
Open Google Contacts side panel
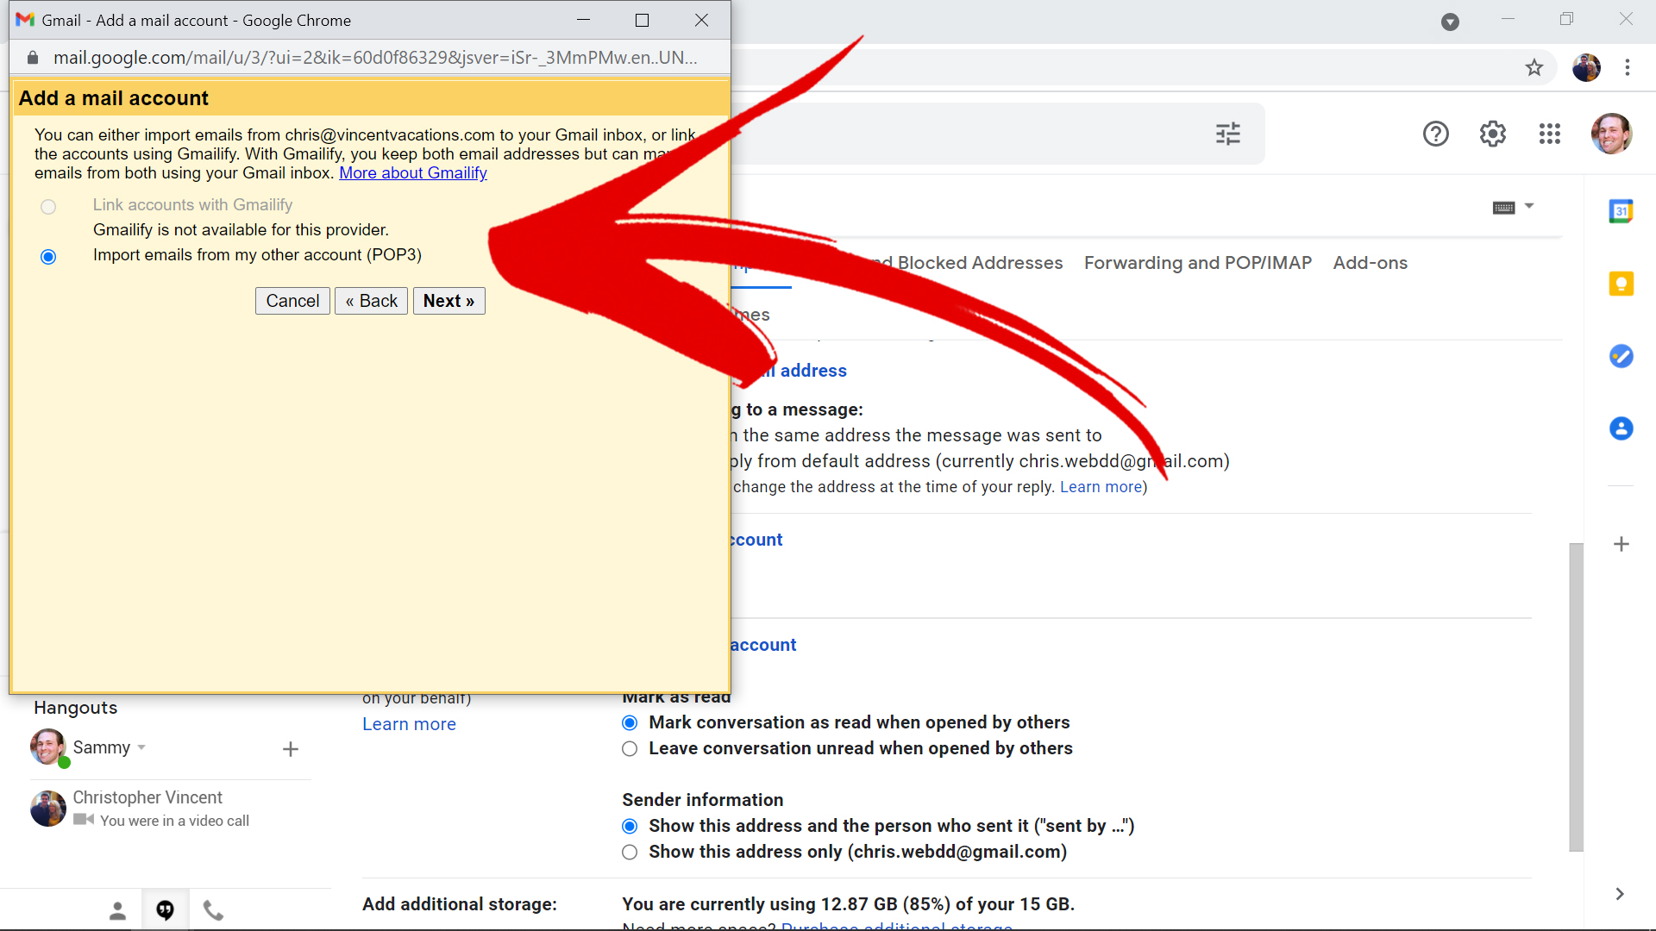(1621, 428)
